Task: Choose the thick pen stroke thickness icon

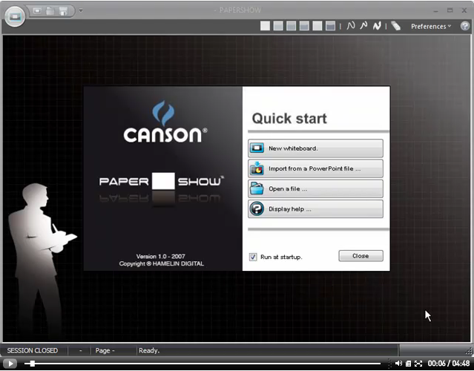Action: click(x=377, y=26)
